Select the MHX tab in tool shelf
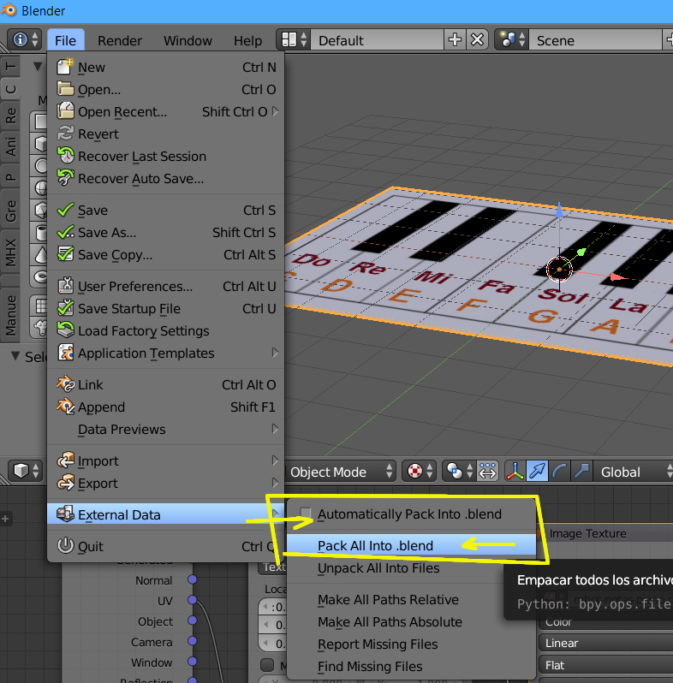This screenshot has height=683, width=673. click(x=10, y=252)
